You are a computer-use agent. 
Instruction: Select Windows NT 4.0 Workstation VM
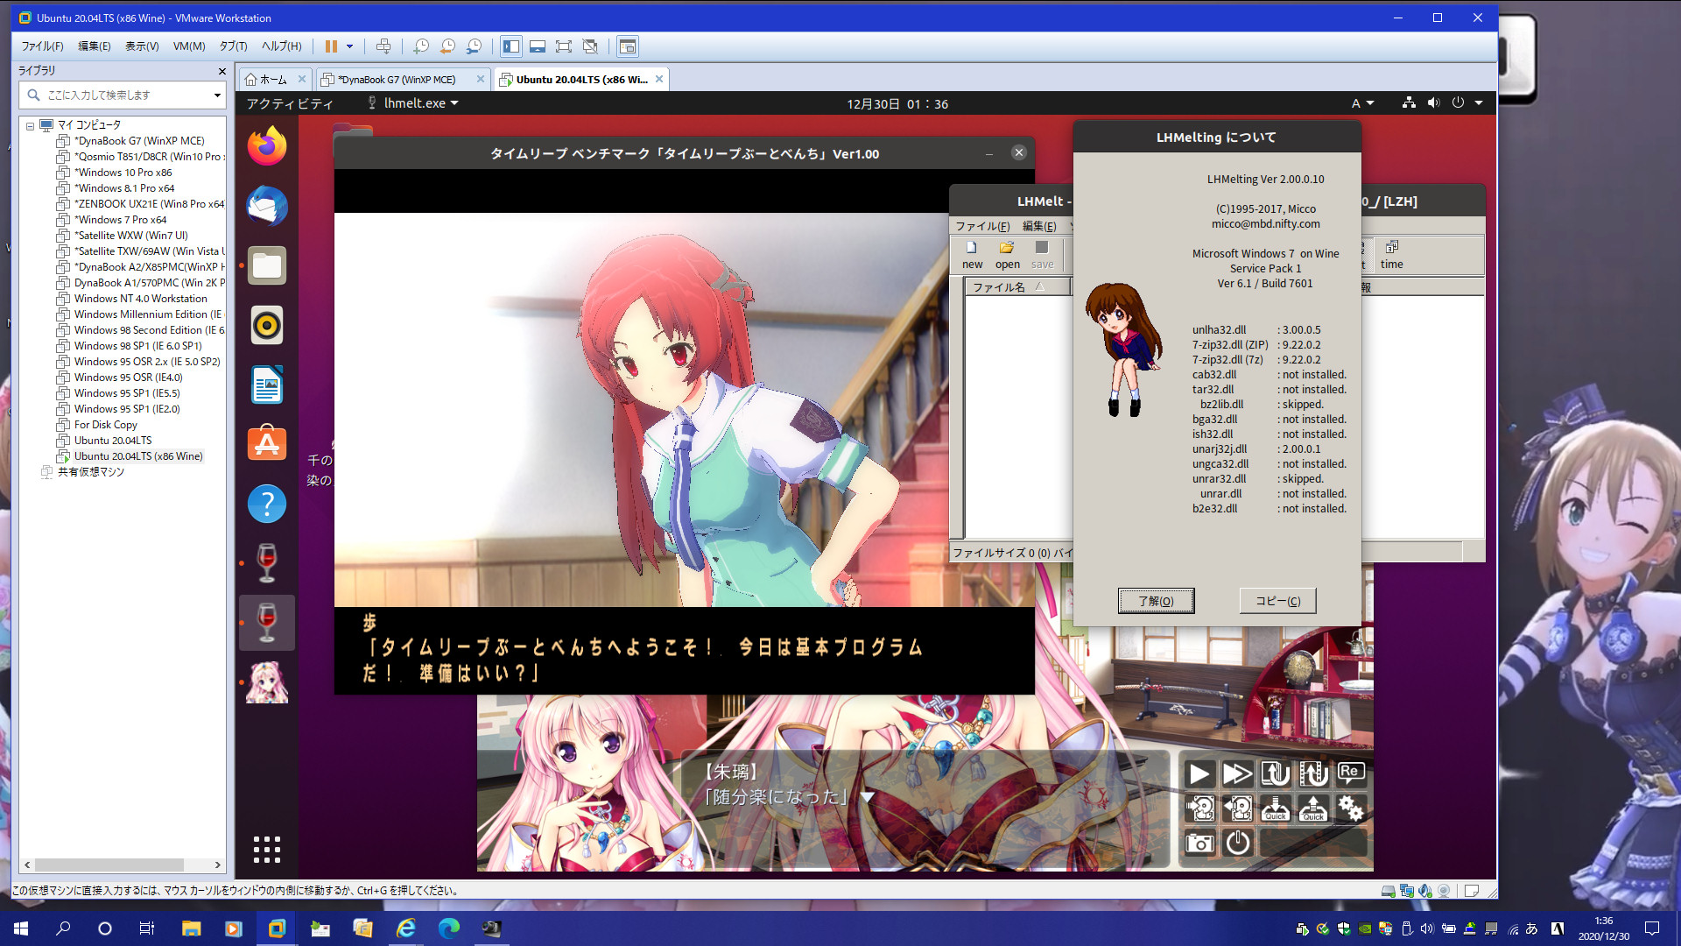[141, 299]
